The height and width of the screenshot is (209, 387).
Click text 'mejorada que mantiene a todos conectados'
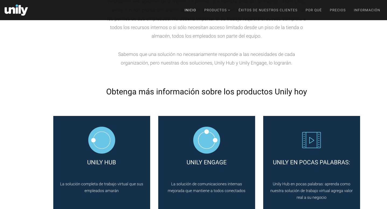pos(206,191)
